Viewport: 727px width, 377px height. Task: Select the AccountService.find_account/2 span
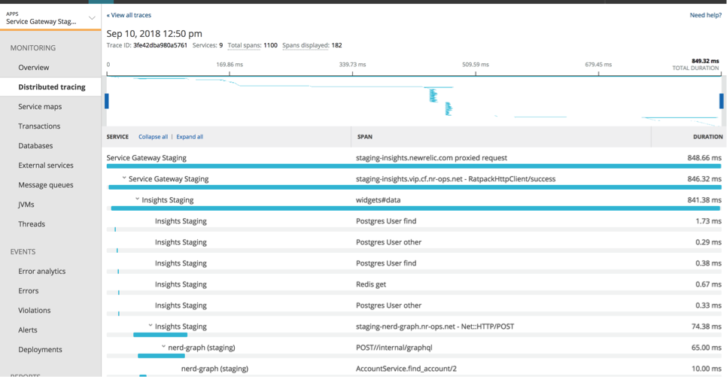coord(406,369)
